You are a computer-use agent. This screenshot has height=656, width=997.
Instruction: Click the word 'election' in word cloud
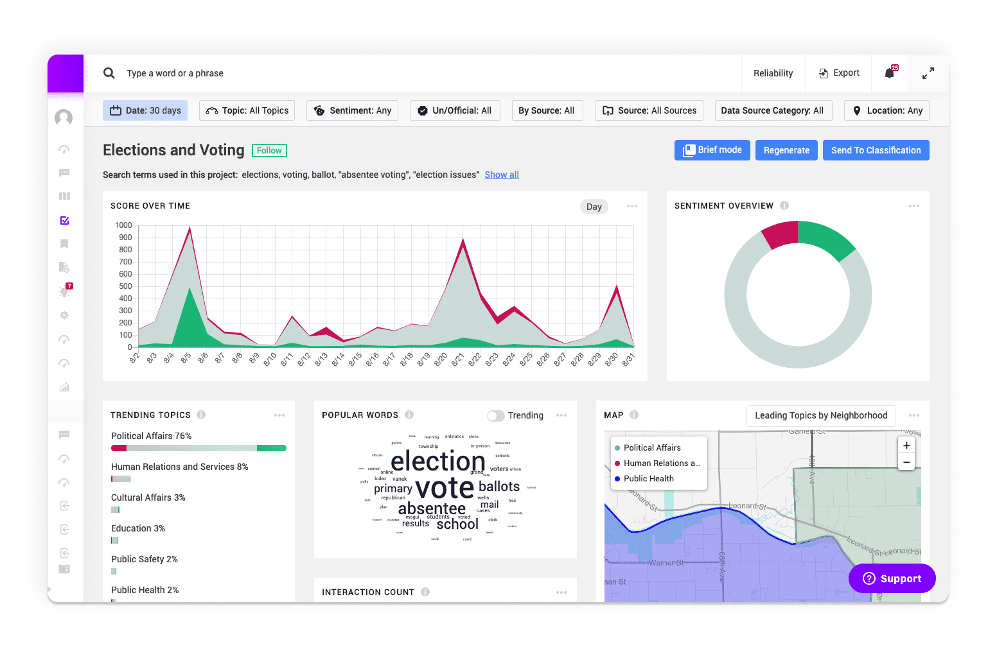click(x=438, y=461)
